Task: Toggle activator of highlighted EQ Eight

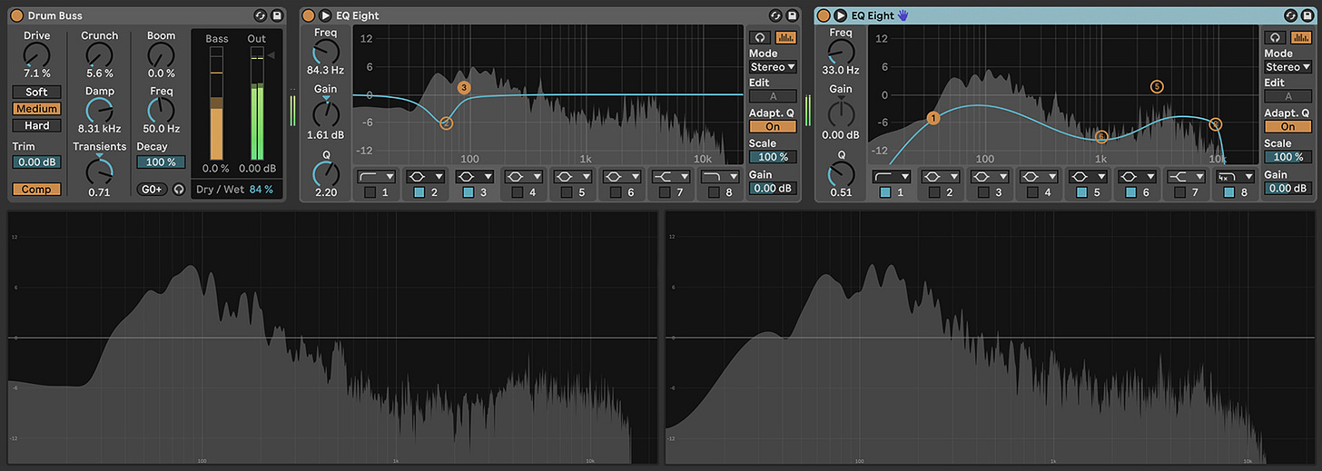Action: [x=824, y=15]
